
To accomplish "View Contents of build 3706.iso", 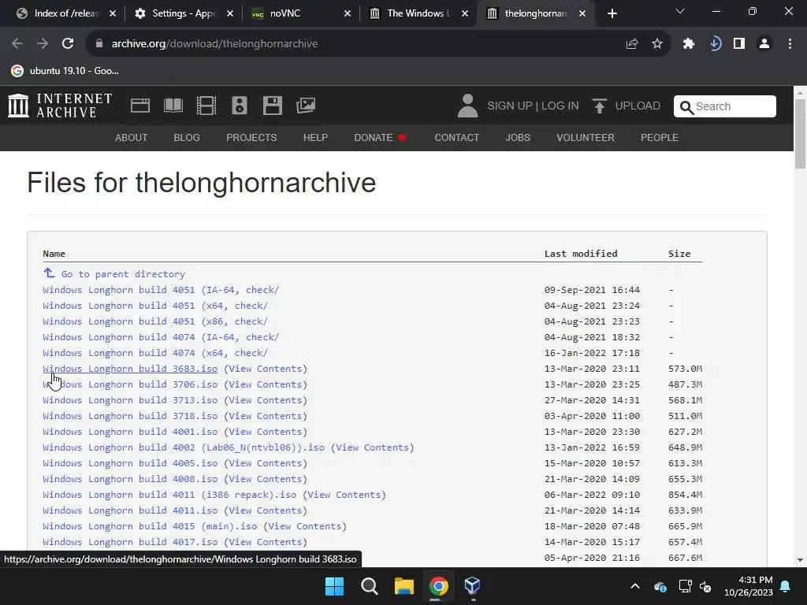I will point(266,384).
